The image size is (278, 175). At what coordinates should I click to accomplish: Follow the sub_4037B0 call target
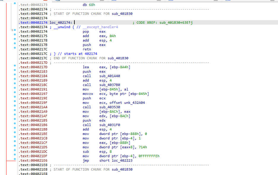point(110,85)
